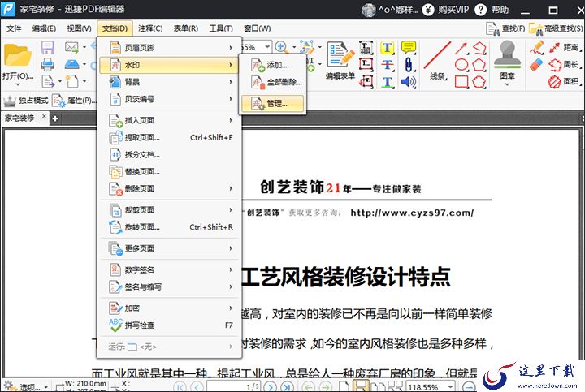Viewport: 585px width, 392px height.
Task: Click the email envelope icon
Action: [x=71, y=47]
